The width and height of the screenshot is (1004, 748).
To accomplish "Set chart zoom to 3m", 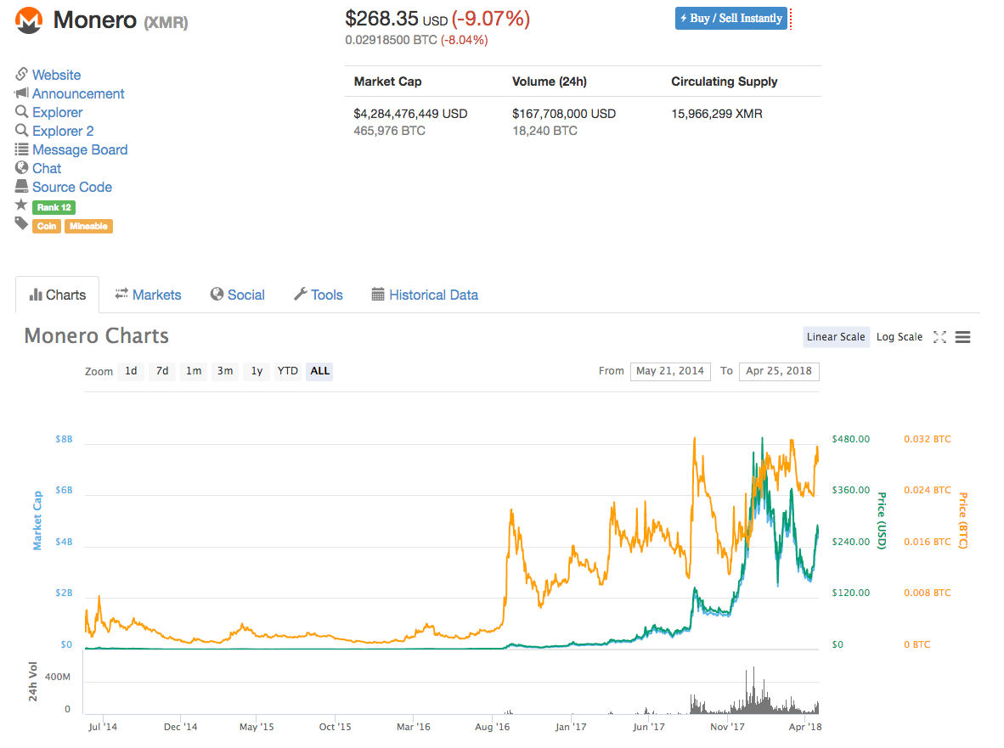I will 225,371.
